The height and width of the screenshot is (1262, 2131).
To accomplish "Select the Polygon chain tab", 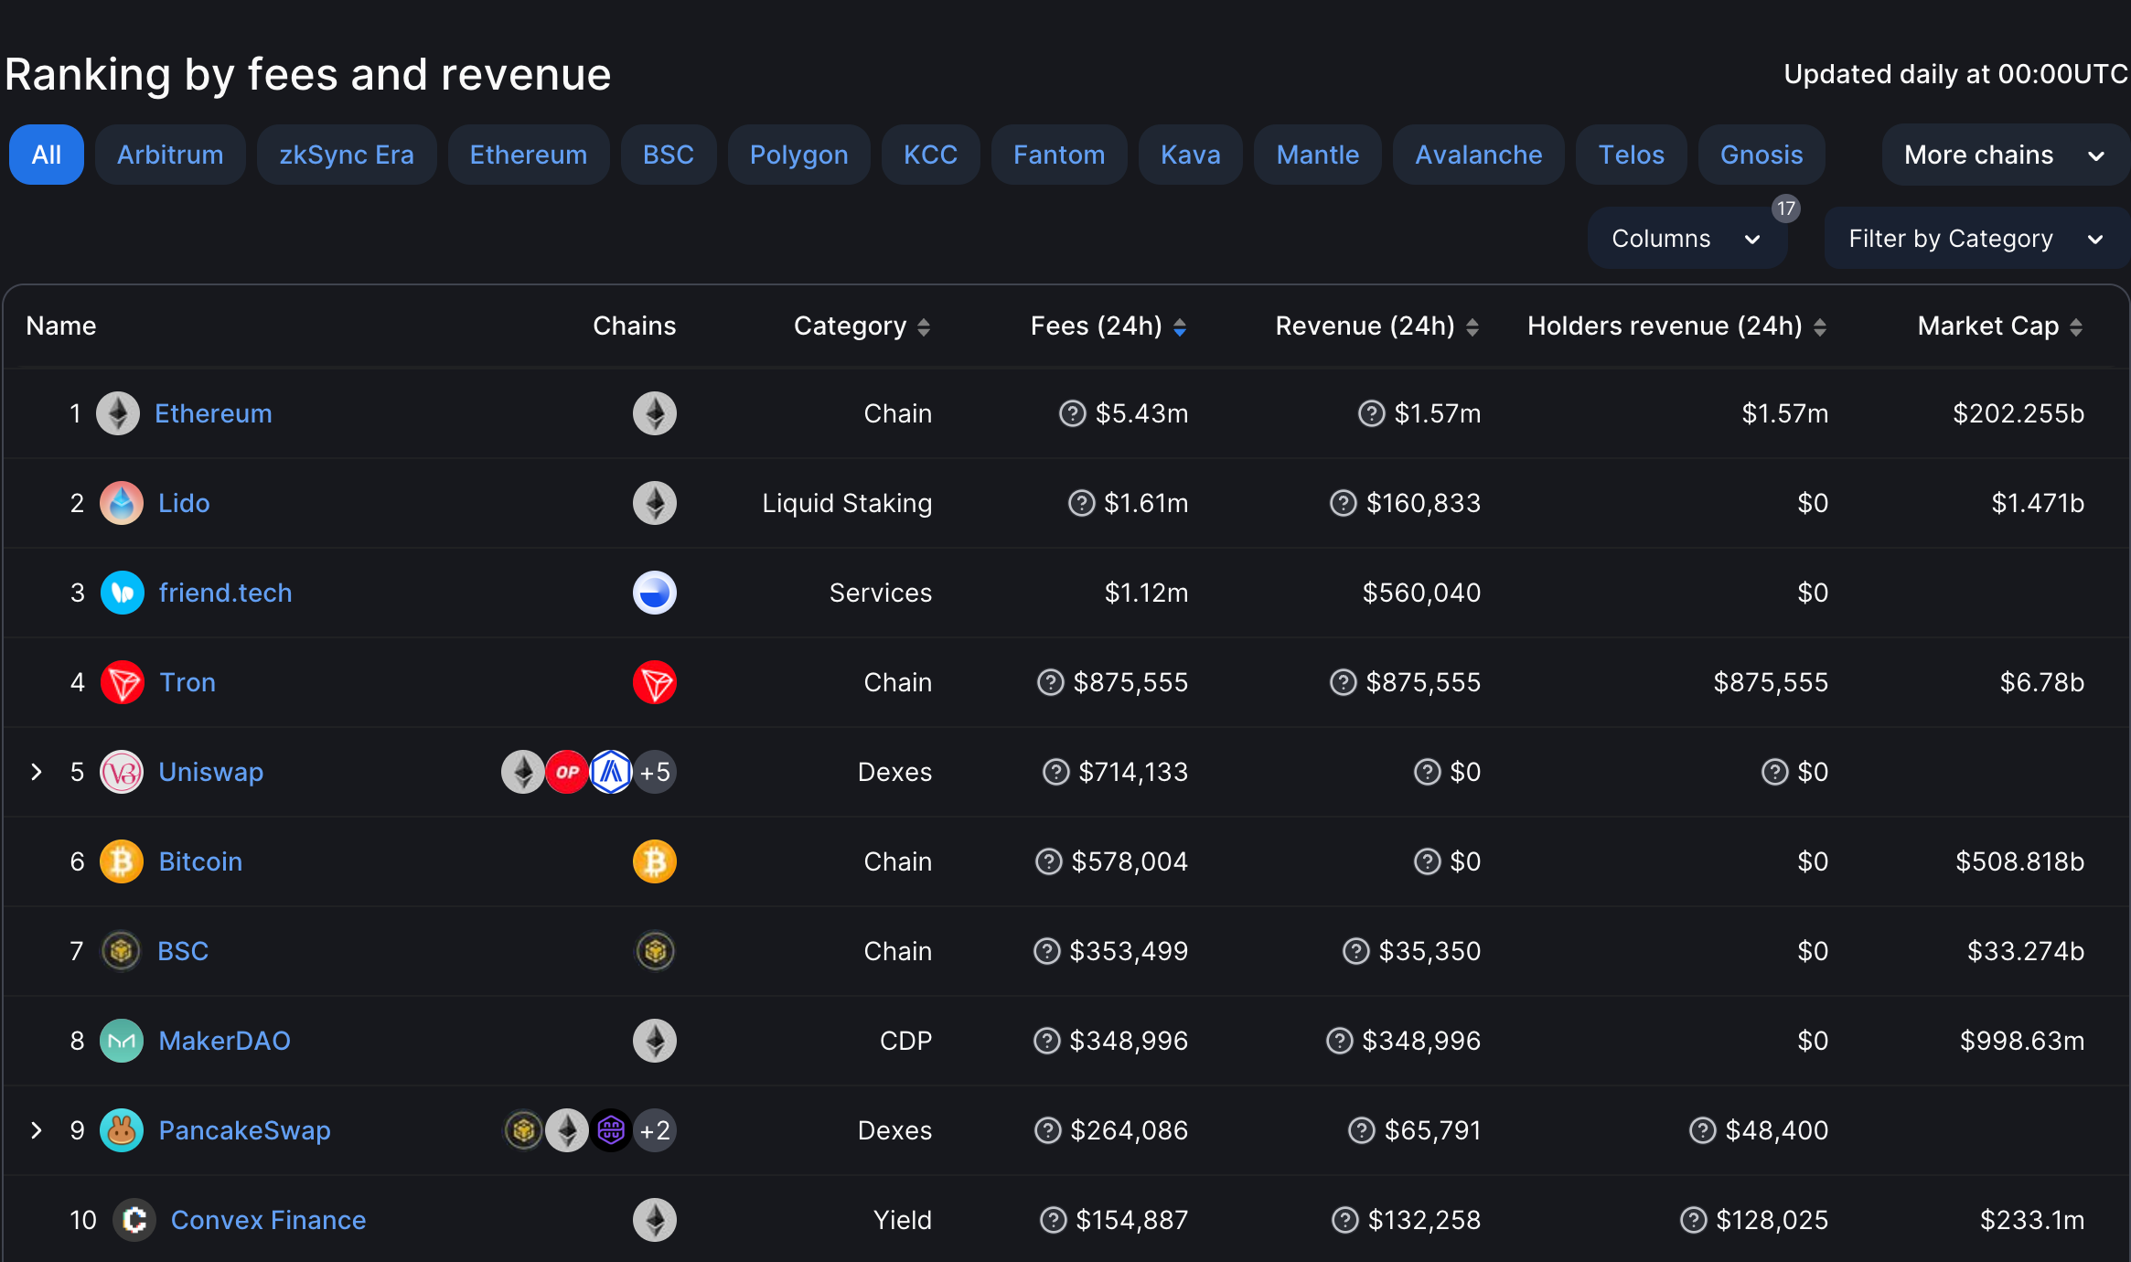I will [799, 155].
